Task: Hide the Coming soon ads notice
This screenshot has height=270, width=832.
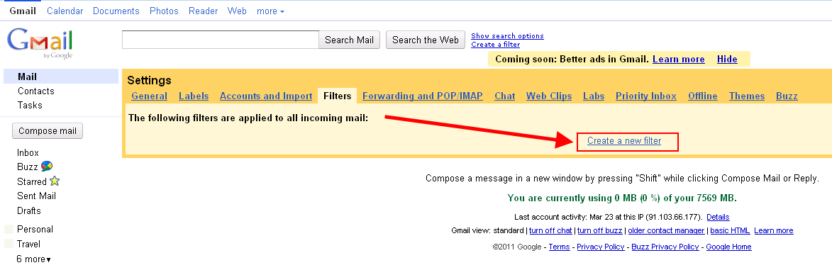Action: point(727,59)
